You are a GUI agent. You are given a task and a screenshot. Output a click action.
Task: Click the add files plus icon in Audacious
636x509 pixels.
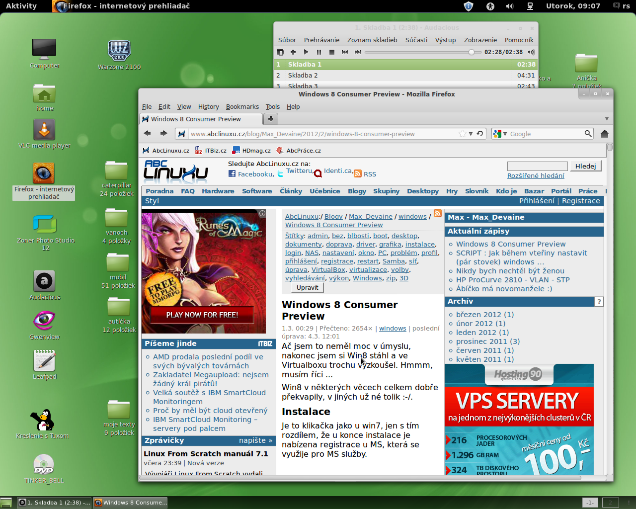(293, 52)
